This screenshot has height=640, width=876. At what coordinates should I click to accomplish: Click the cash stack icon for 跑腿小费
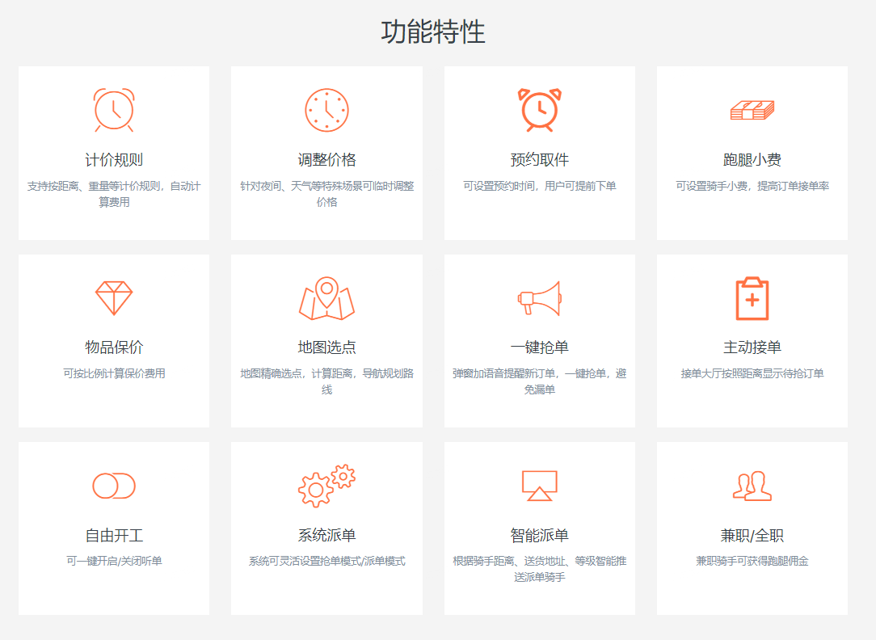click(752, 110)
